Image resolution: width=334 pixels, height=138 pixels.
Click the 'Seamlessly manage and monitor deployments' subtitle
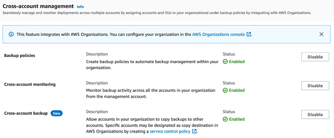click(x=157, y=13)
